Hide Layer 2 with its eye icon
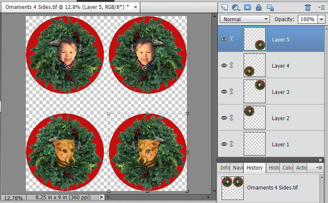The width and height of the screenshot is (328, 203). click(224, 118)
